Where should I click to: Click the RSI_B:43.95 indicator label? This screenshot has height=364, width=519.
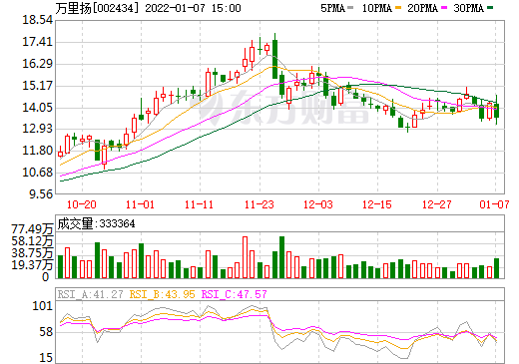pos(162,294)
